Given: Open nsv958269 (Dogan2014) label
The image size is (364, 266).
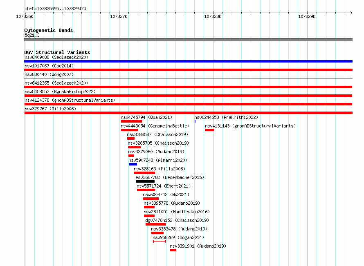Looking at the screenshot, I should [178, 237].
